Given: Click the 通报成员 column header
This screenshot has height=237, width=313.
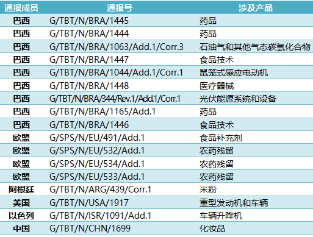Looking at the screenshot, I should point(21,8).
